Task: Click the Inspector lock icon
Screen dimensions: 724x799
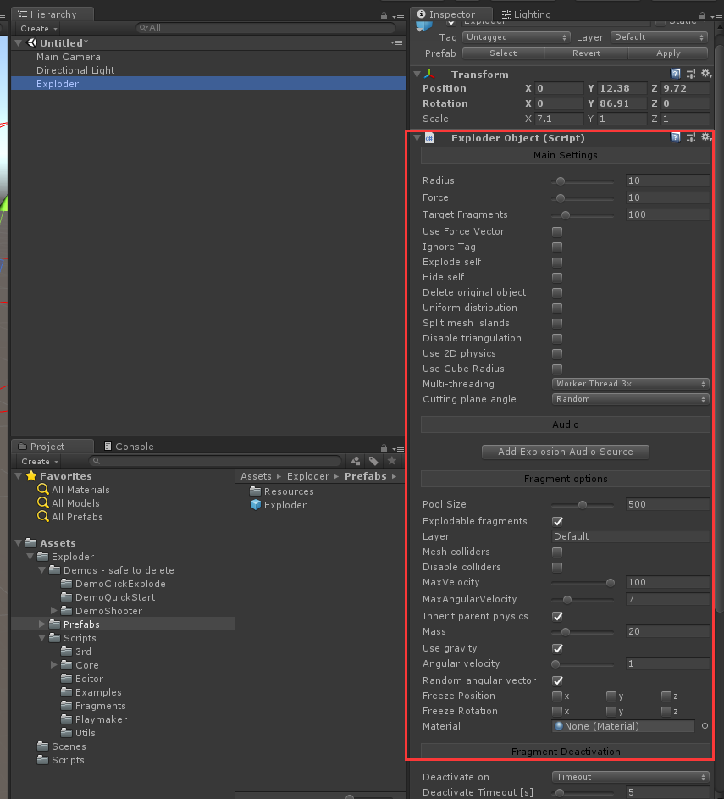Action: click(x=701, y=14)
